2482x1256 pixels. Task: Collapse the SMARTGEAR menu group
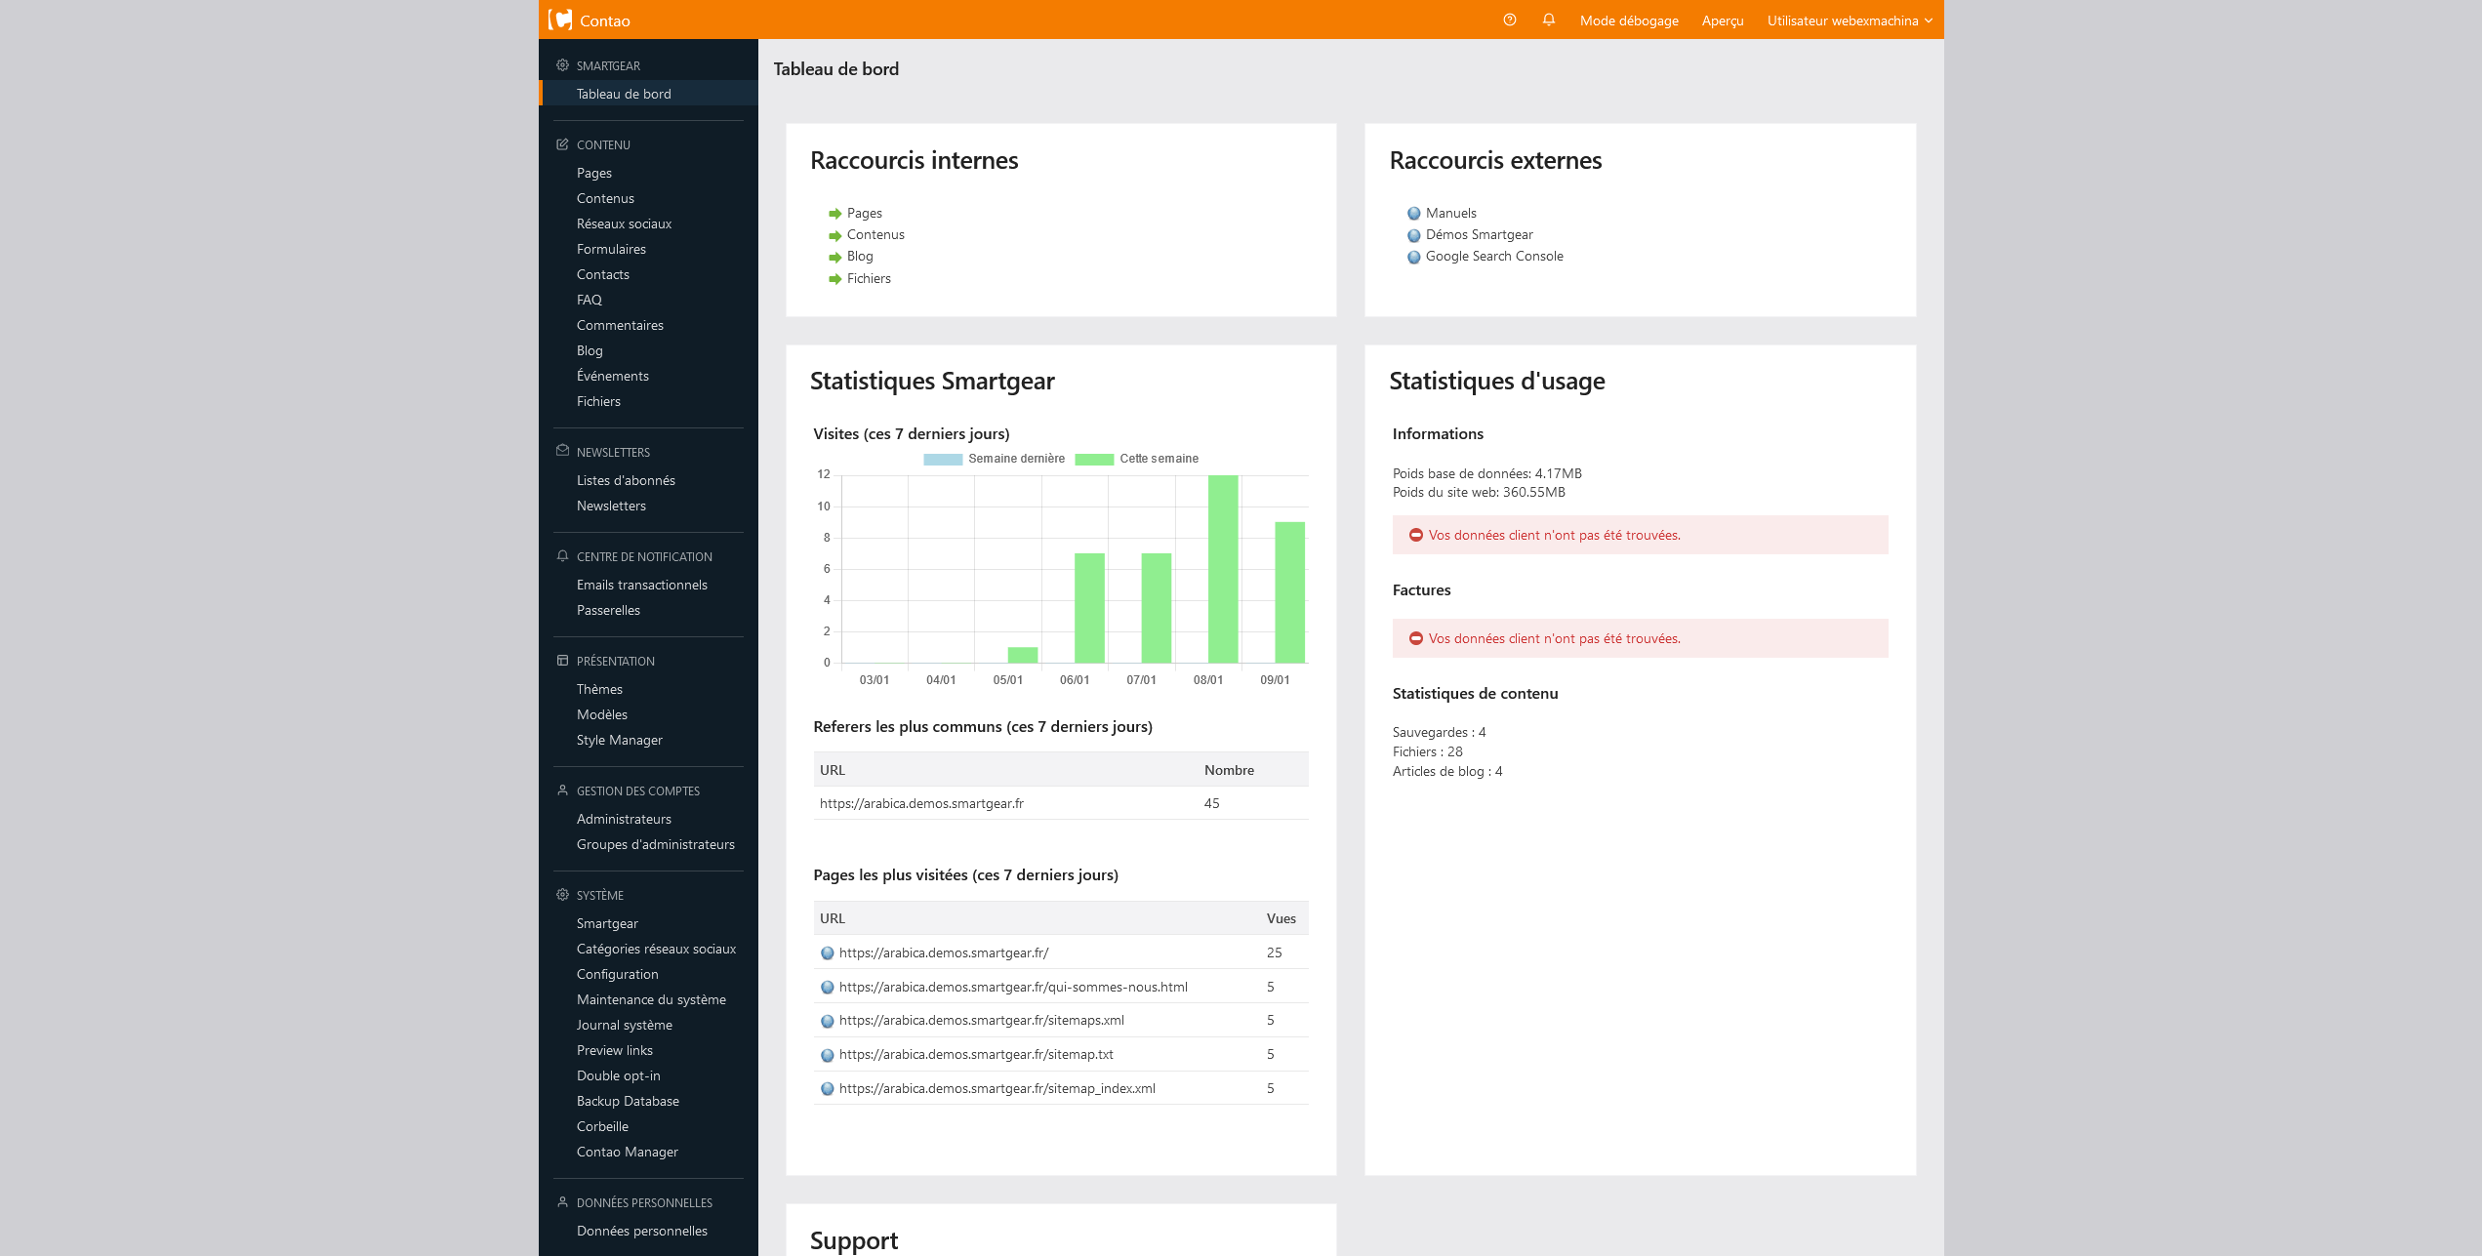(608, 66)
